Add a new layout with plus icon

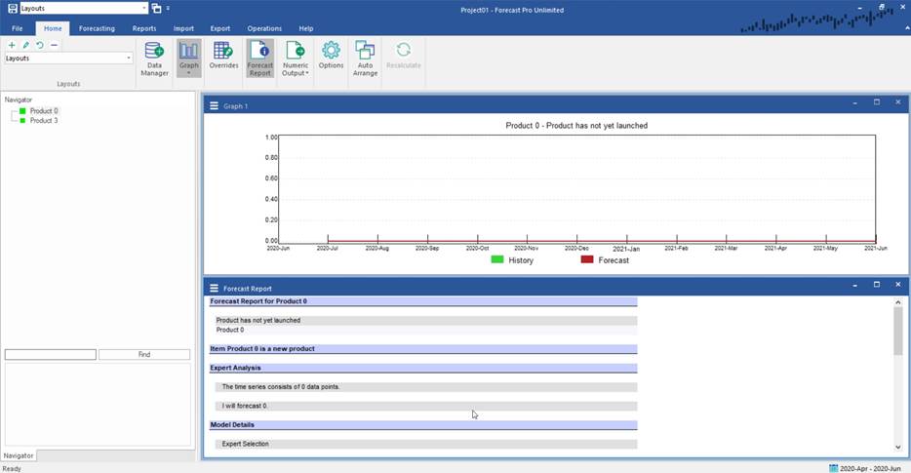11,45
